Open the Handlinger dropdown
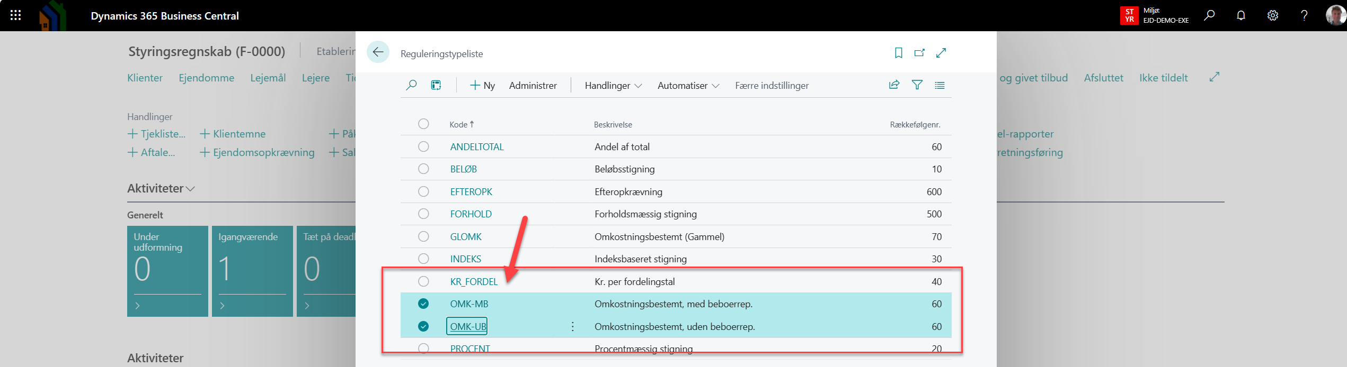The image size is (1347, 367). click(613, 85)
